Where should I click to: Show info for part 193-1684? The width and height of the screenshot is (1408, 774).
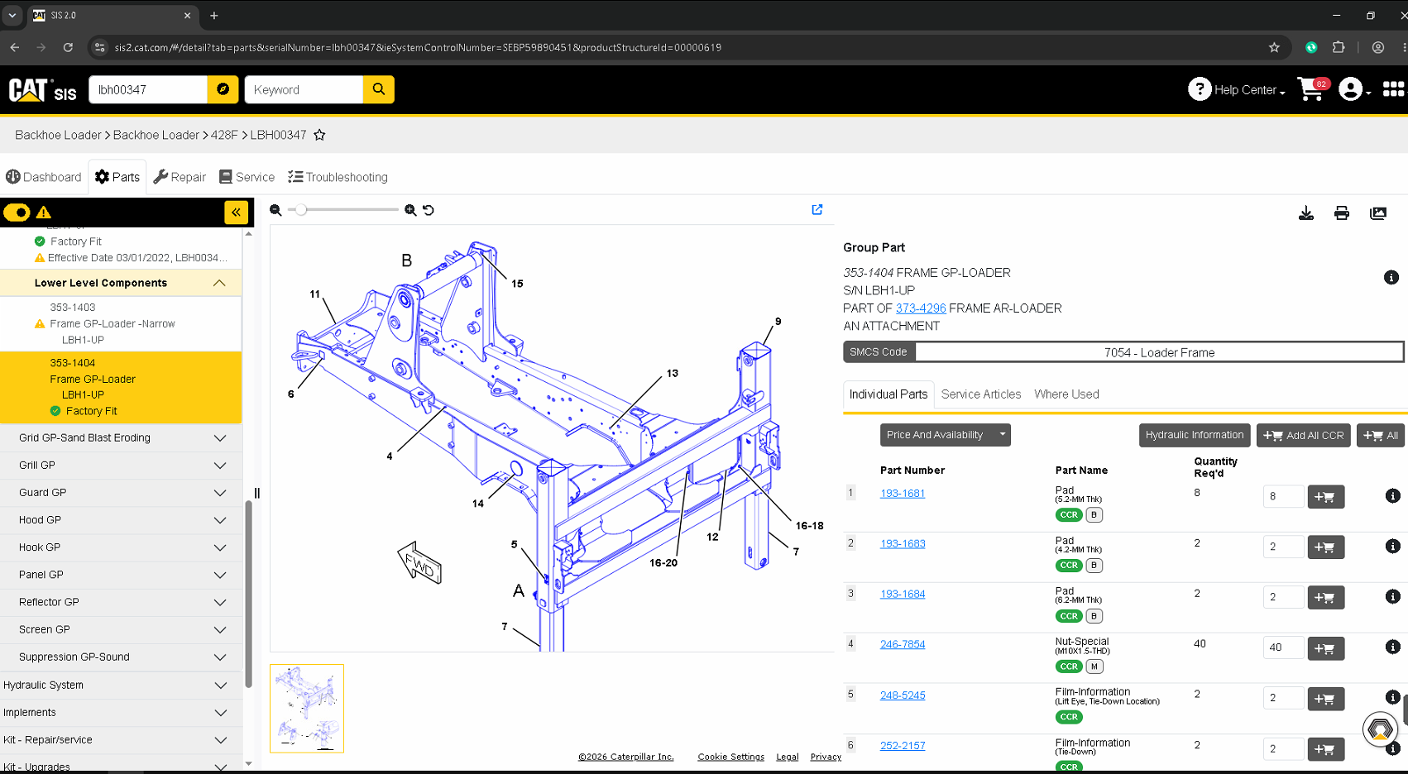coord(1393,597)
